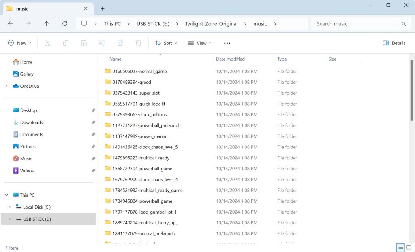
Task: Open Documents quick access folder
Action: (28, 134)
